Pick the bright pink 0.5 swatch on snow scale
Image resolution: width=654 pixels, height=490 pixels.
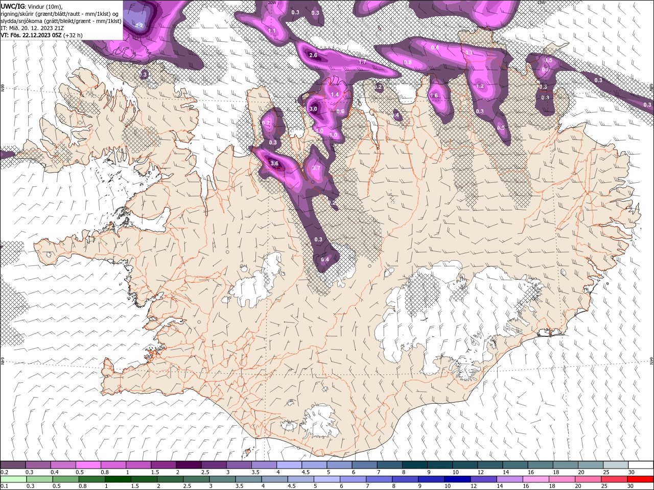(88, 465)
